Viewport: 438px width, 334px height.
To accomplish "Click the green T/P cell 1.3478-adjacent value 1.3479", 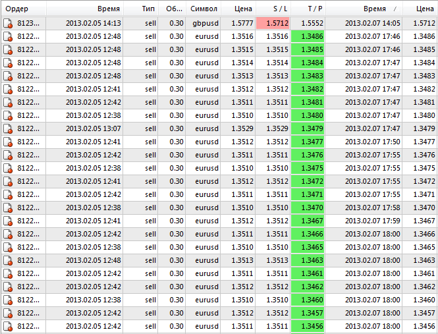I will pos(308,128).
